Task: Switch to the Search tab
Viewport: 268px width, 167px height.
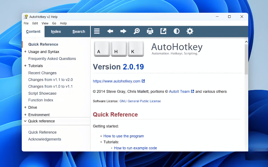Action: tap(79, 31)
